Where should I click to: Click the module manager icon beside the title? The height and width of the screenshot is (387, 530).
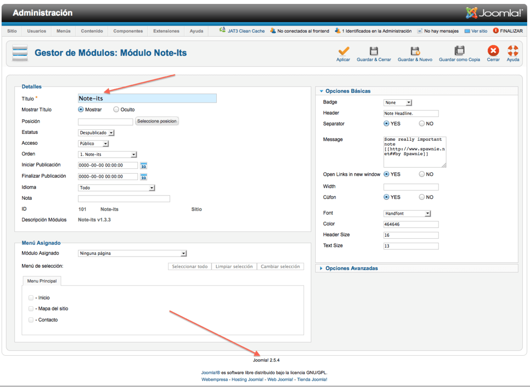coord(20,52)
